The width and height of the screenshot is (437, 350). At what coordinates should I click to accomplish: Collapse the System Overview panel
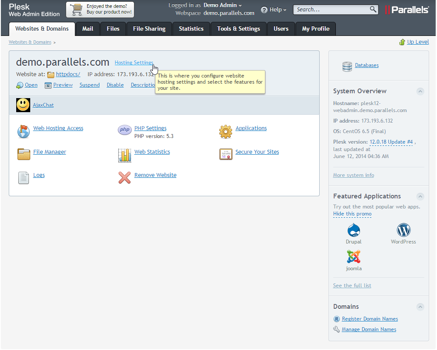(x=420, y=92)
